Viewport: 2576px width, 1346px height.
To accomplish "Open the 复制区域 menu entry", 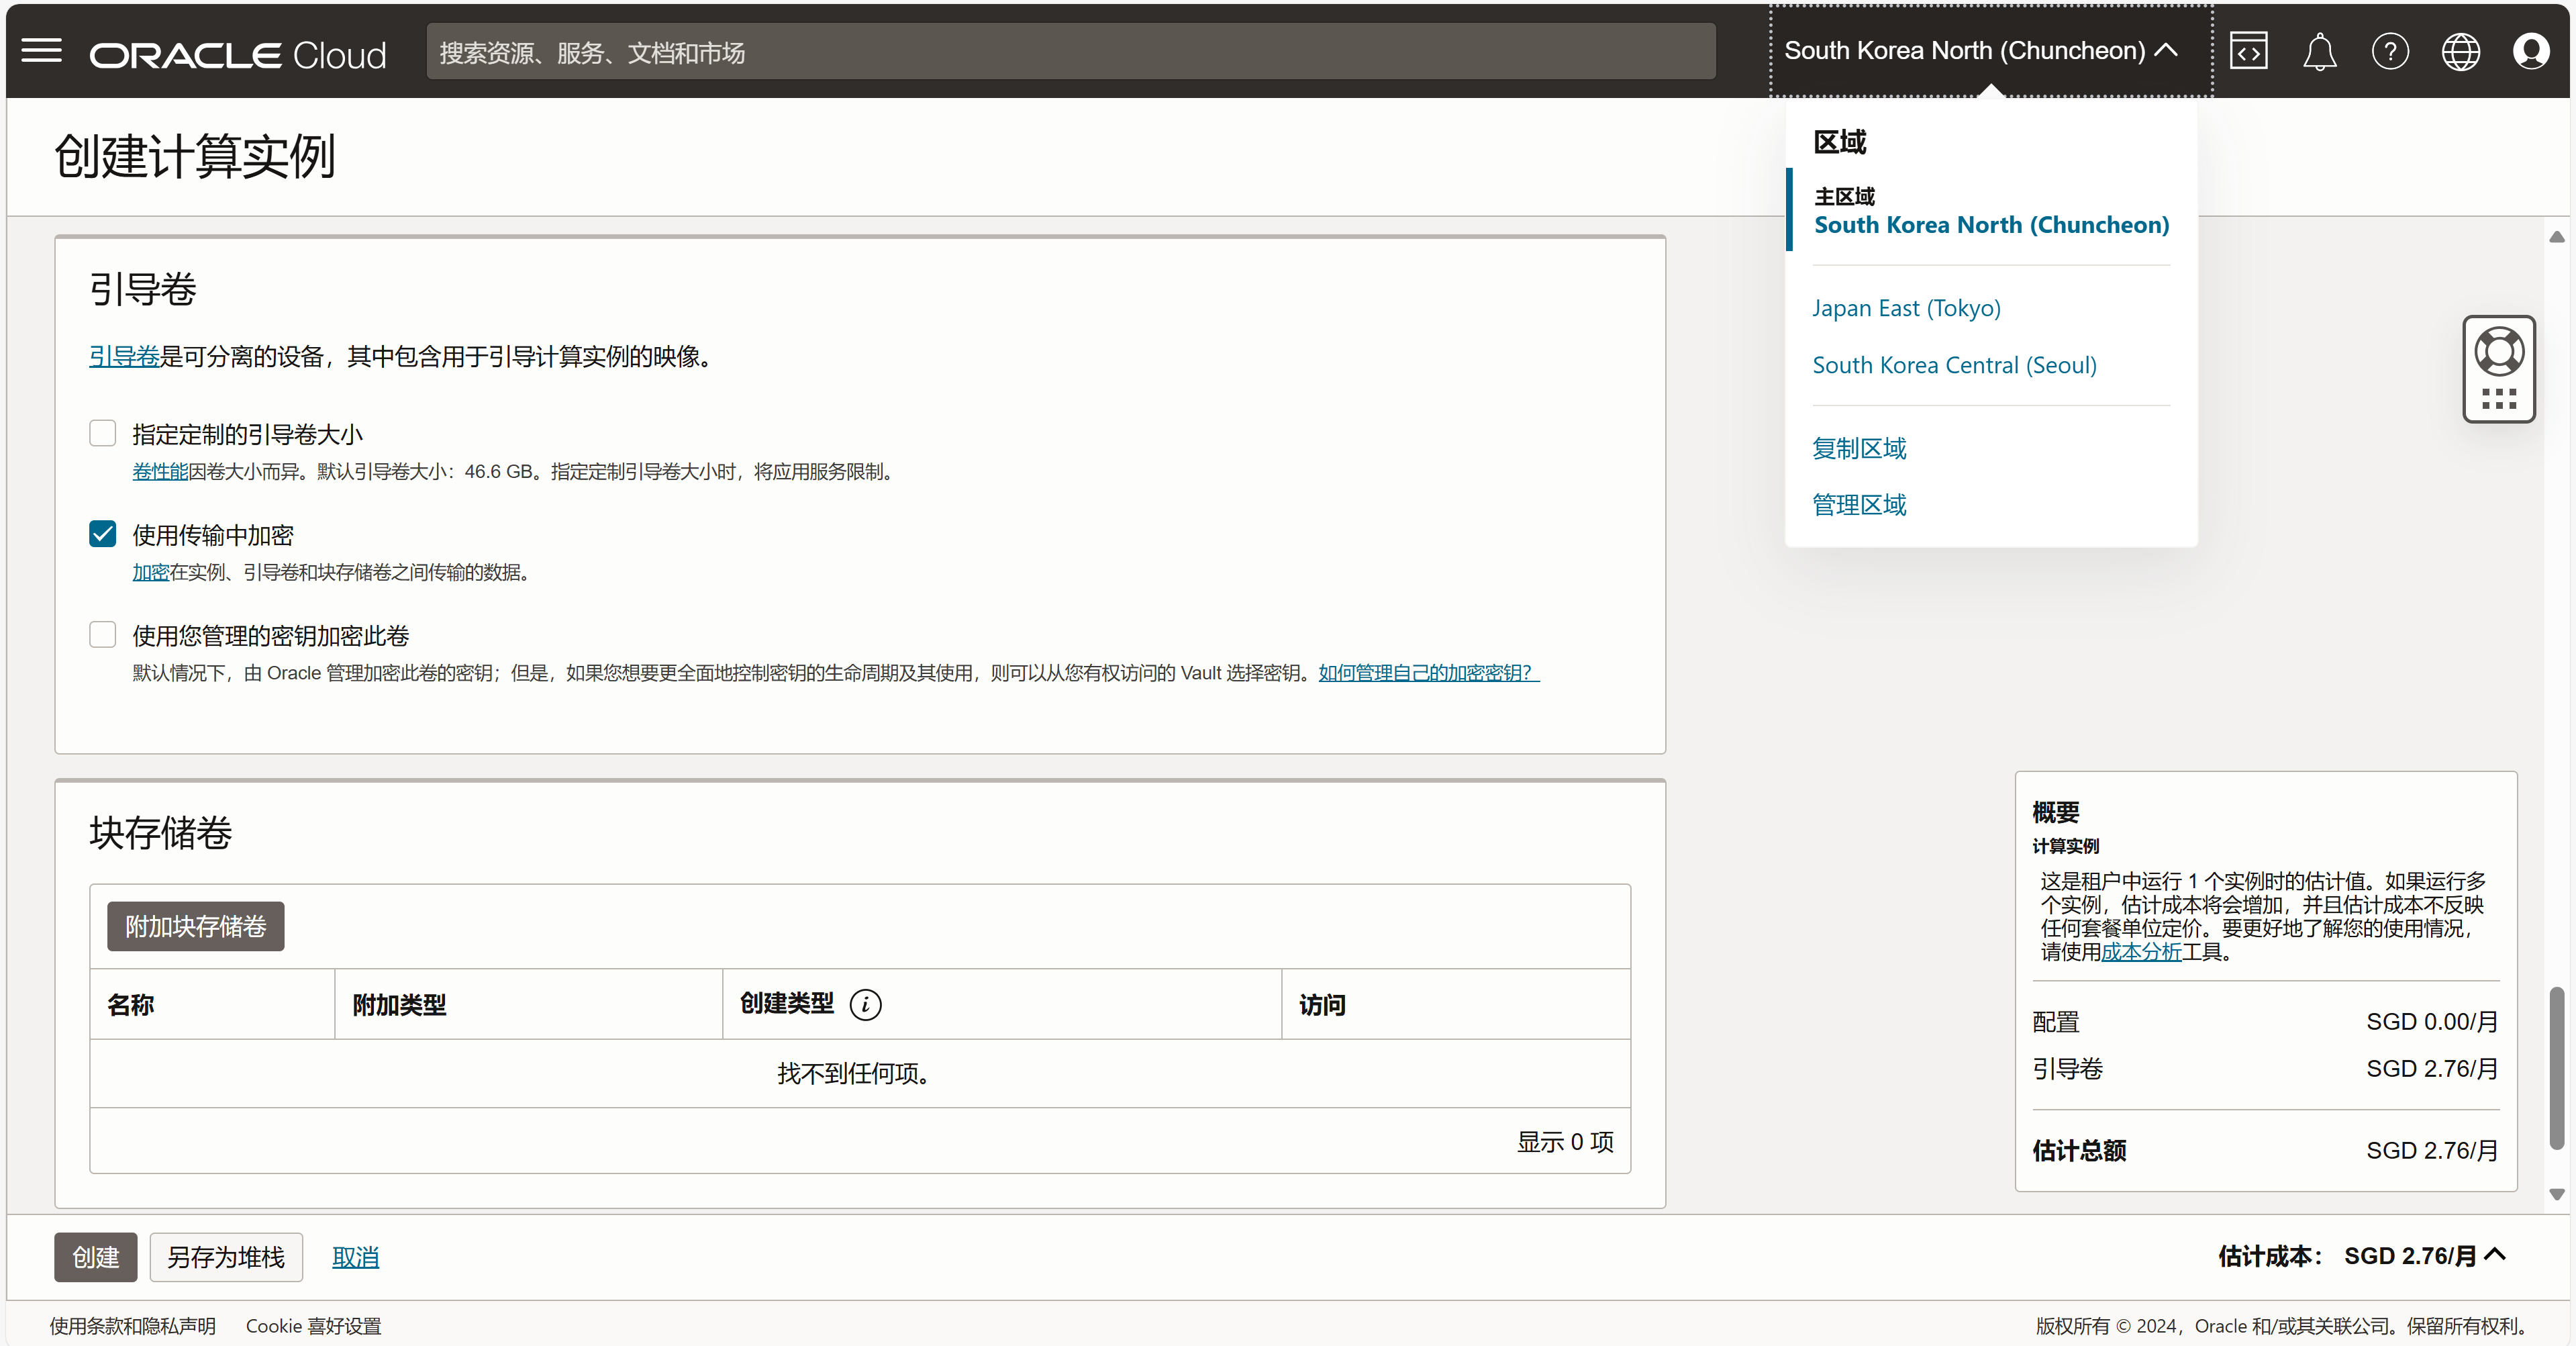I will (1859, 448).
